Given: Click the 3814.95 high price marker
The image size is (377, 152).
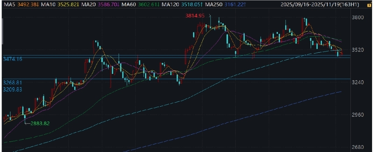Looking at the screenshot, I should (195, 16).
